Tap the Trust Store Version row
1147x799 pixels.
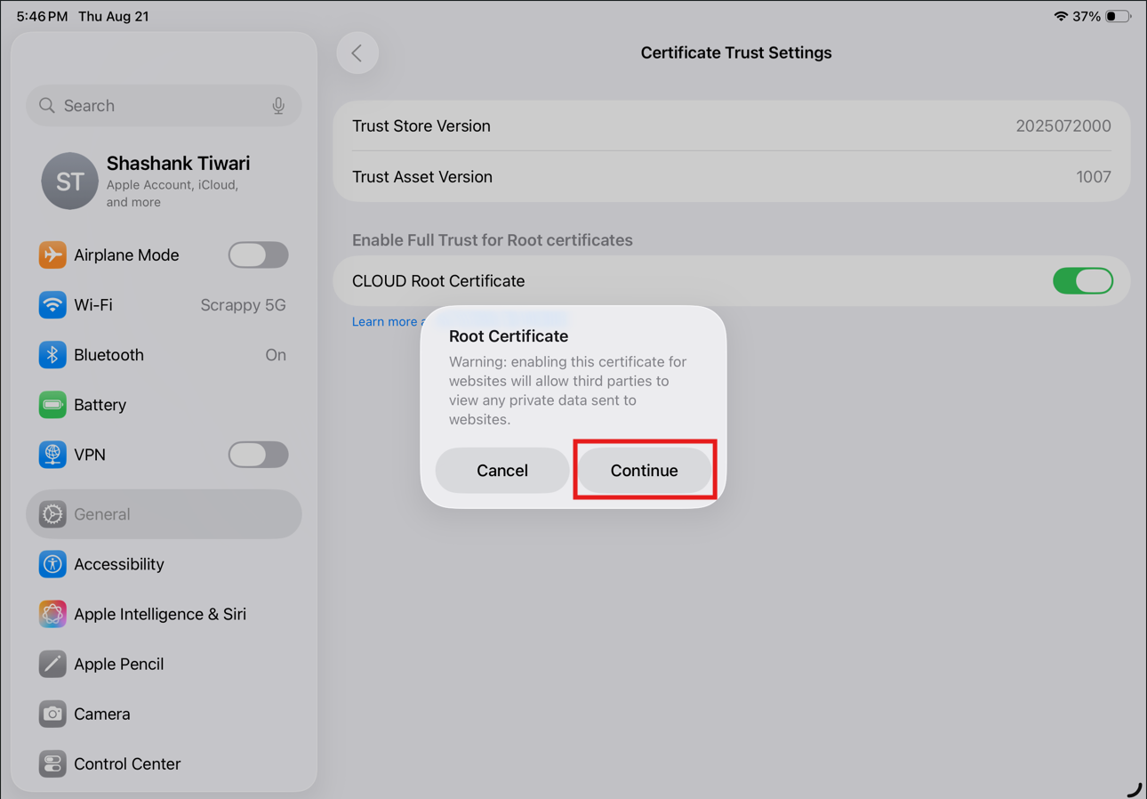(x=732, y=126)
